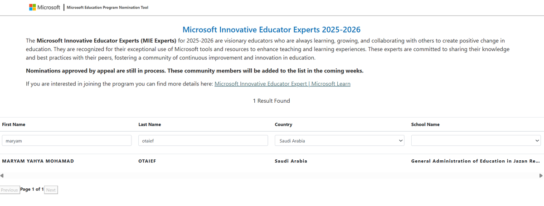This screenshot has height=206, width=544.
Task: Click the bold 'Nominations approved by appeal' notice
Action: click(x=195, y=71)
